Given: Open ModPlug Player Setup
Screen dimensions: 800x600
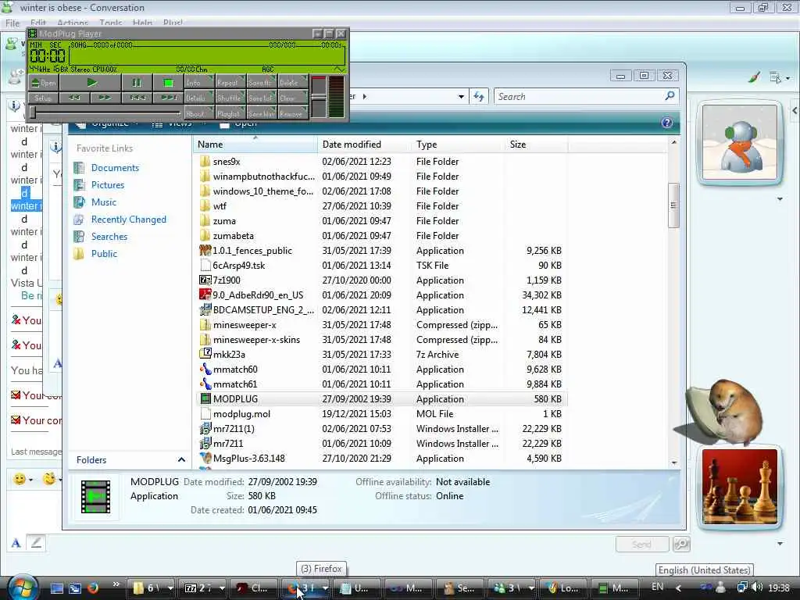Looking at the screenshot, I should 44,98.
